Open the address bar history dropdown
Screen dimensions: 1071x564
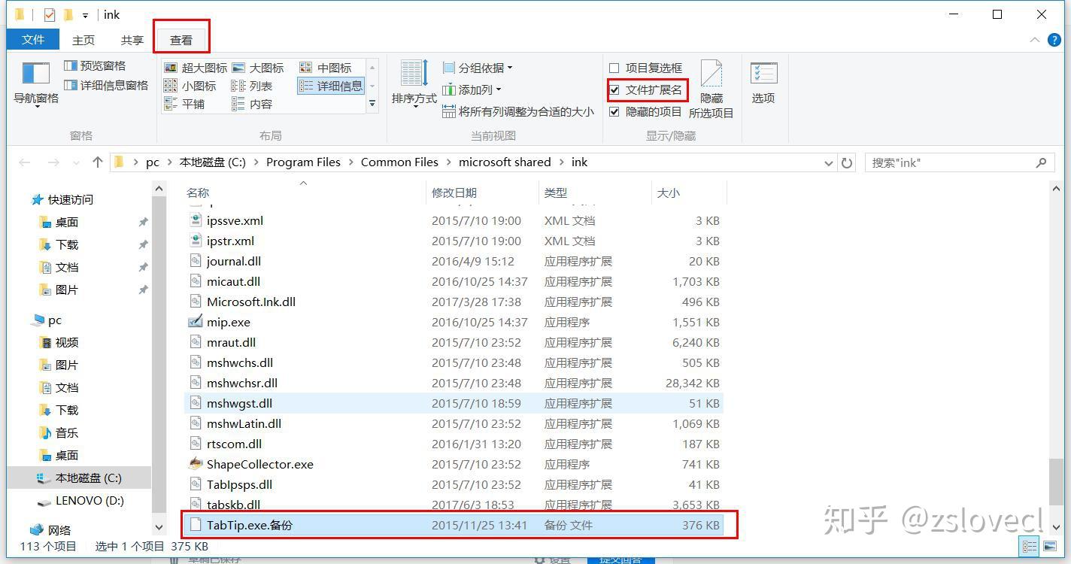point(828,162)
